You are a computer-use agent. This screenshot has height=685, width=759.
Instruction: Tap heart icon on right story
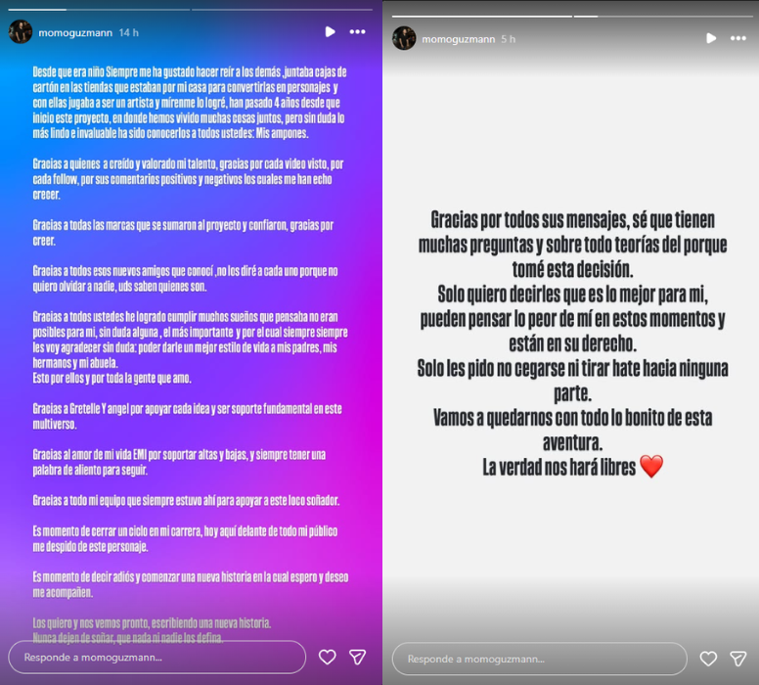pyautogui.click(x=708, y=659)
